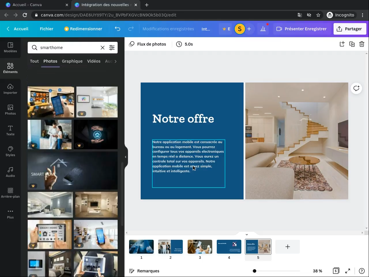
Task: Open the Styles sidebar panel
Action: [x=10, y=151]
